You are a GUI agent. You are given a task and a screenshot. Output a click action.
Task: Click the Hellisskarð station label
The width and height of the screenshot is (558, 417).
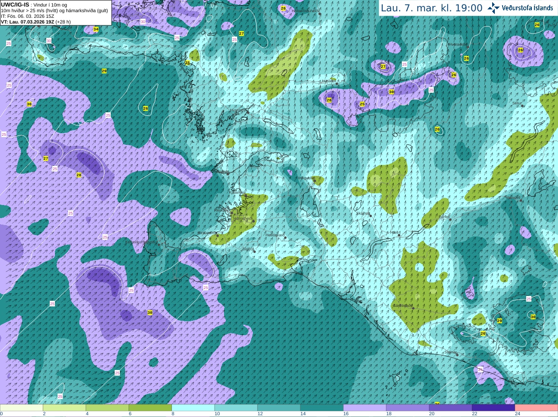pos(275,235)
